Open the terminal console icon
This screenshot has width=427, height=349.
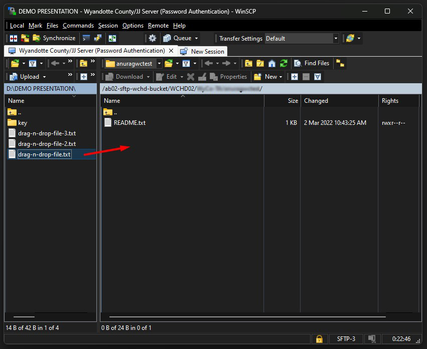click(x=86, y=39)
